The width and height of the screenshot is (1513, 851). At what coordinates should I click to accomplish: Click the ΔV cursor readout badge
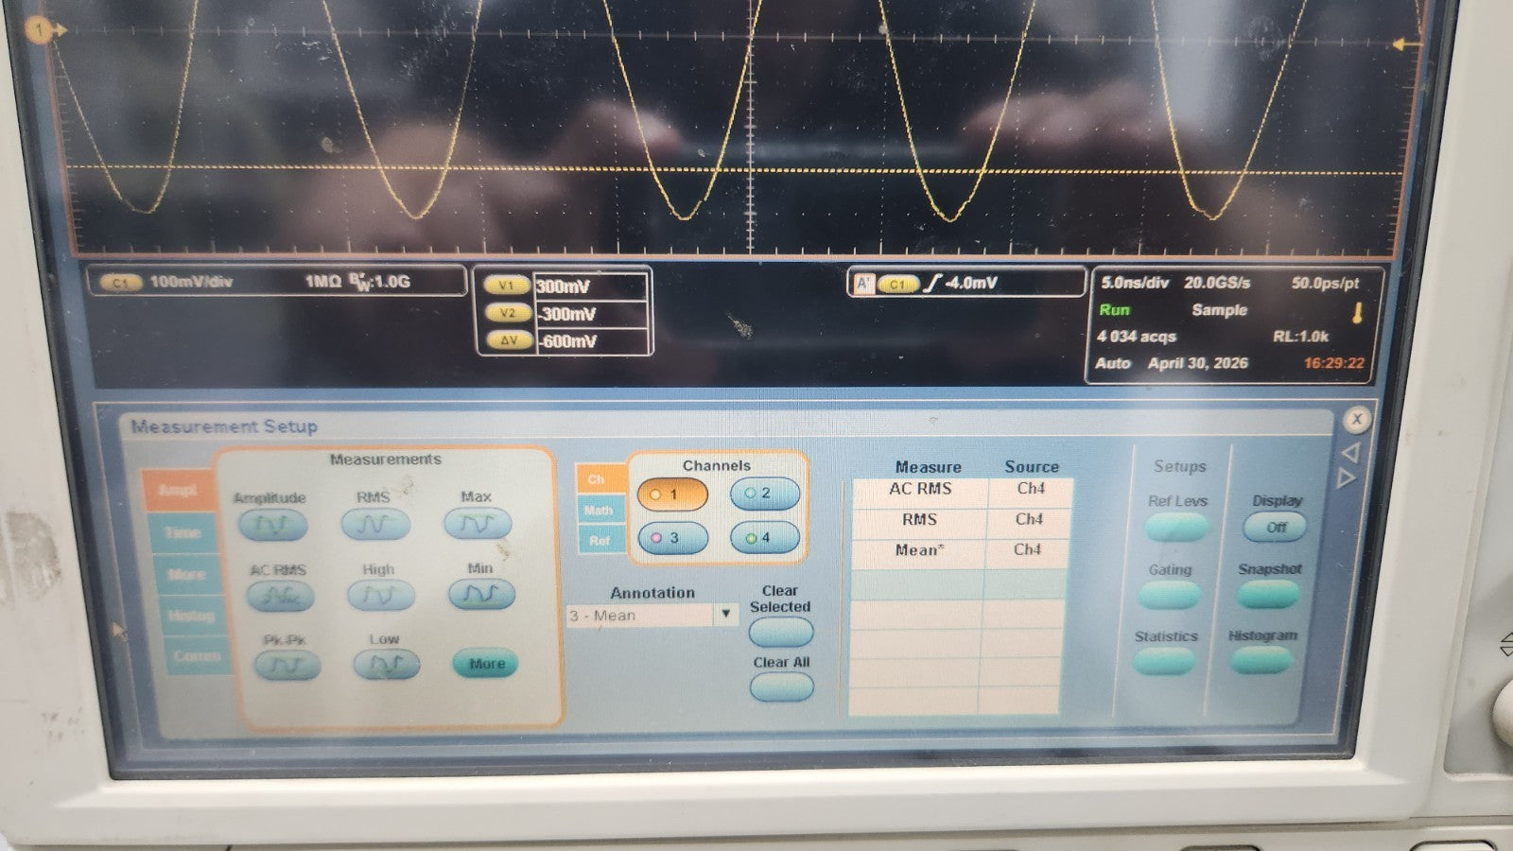pos(511,340)
